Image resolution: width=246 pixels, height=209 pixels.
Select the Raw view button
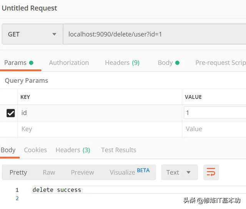pos(49,172)
